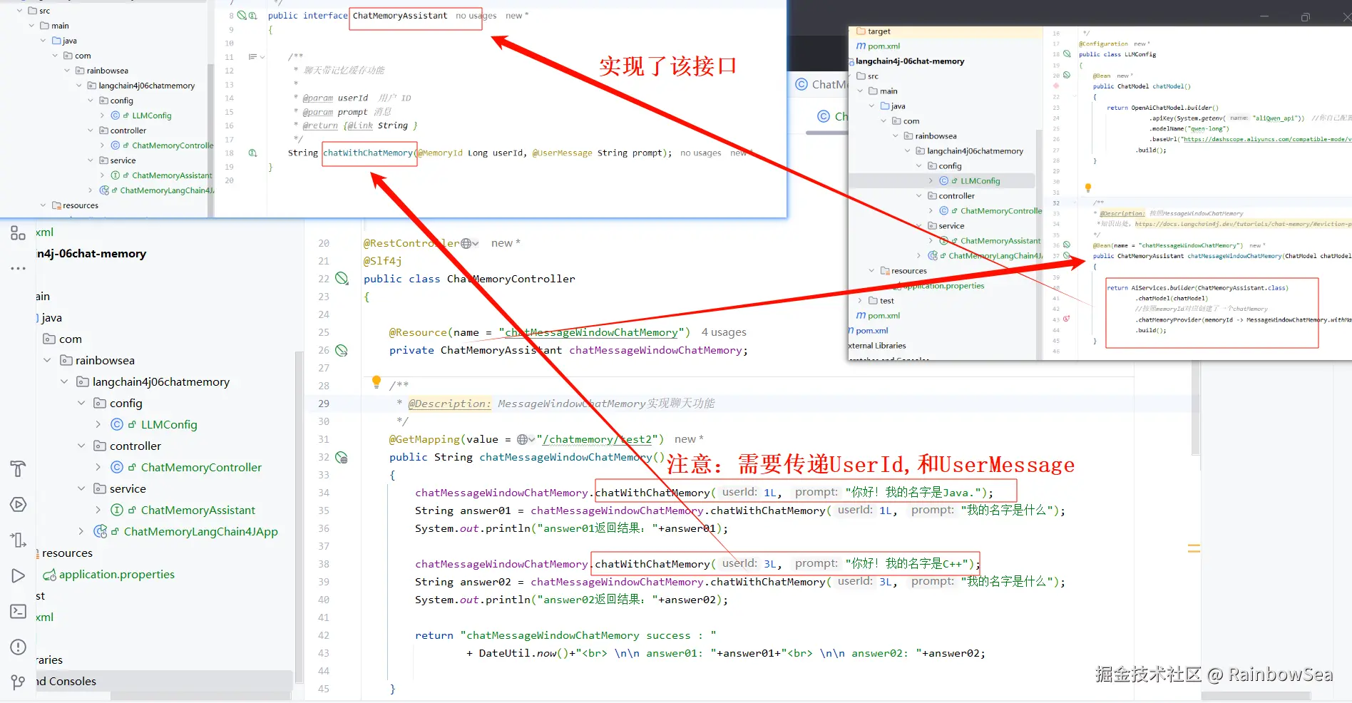This screenshot has width=1352, height=703.
Task: Open the Services tool window icon
Action: coord(18,504)
